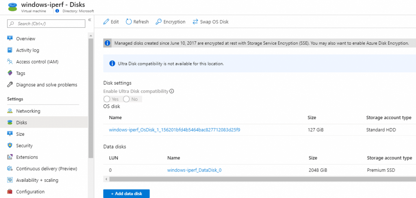Click the Swap OS Disk arrows icon
Viewport: 416px width, 198px height.
[x=195, y=22]
